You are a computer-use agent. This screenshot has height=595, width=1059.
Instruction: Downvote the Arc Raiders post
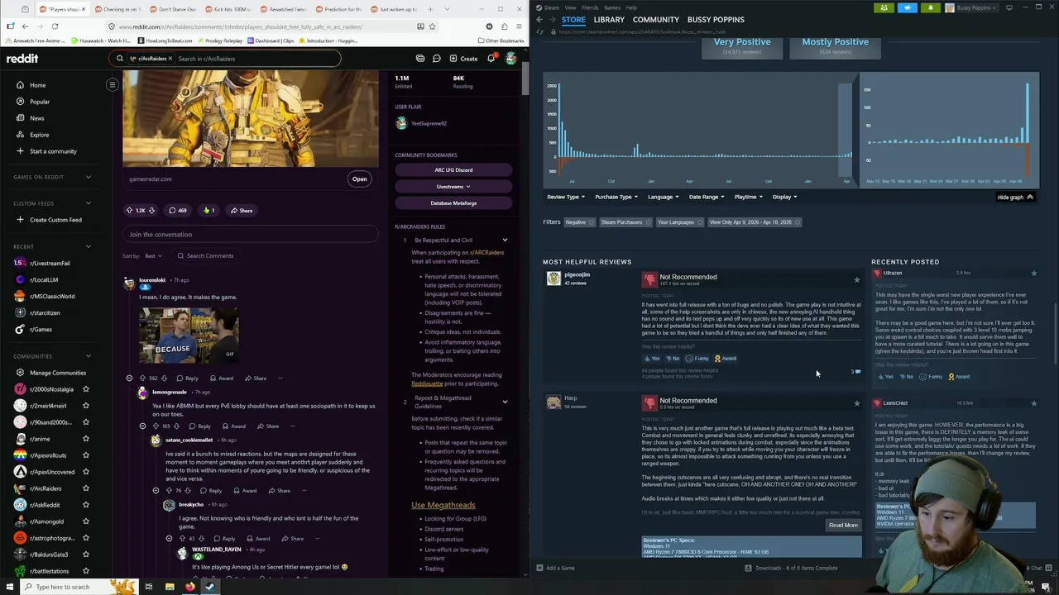(x=152, y=211)
